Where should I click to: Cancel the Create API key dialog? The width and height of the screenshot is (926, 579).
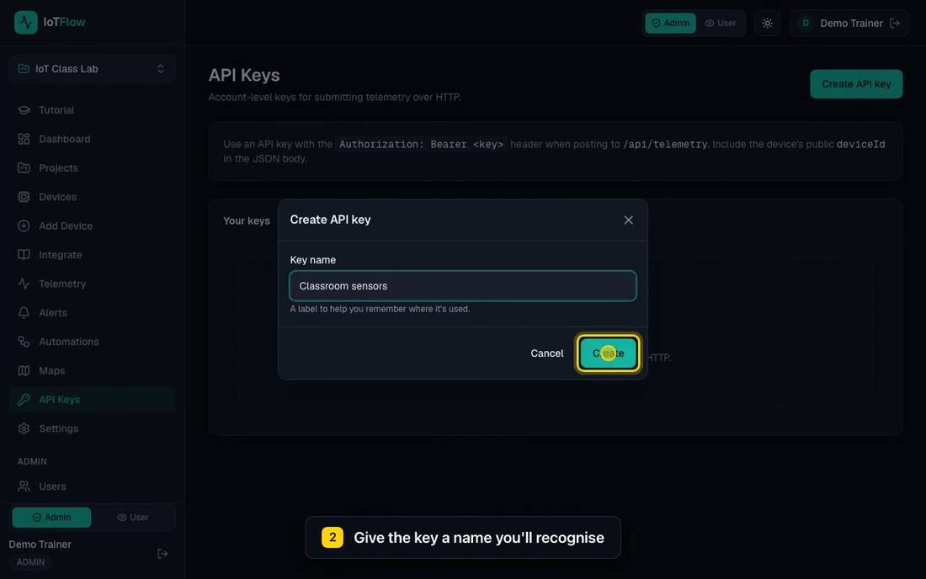point(547,353)
